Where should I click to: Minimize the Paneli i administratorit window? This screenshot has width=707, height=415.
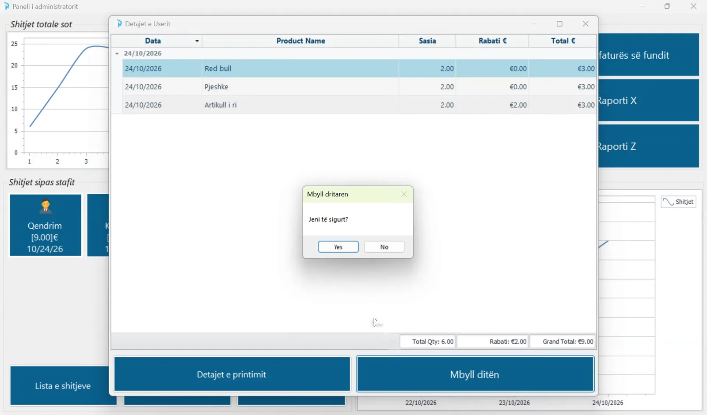(x=642, y=6)
